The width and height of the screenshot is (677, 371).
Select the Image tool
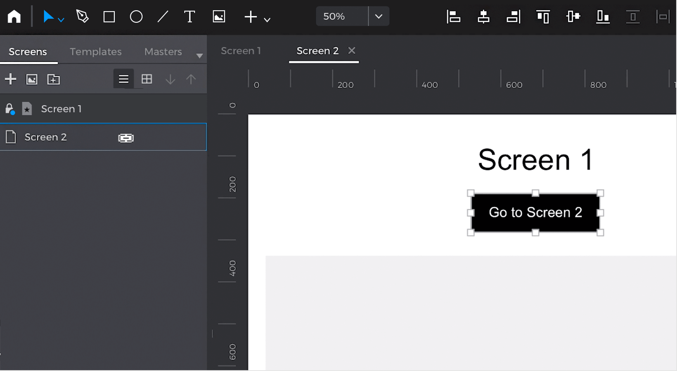point(219,16)
